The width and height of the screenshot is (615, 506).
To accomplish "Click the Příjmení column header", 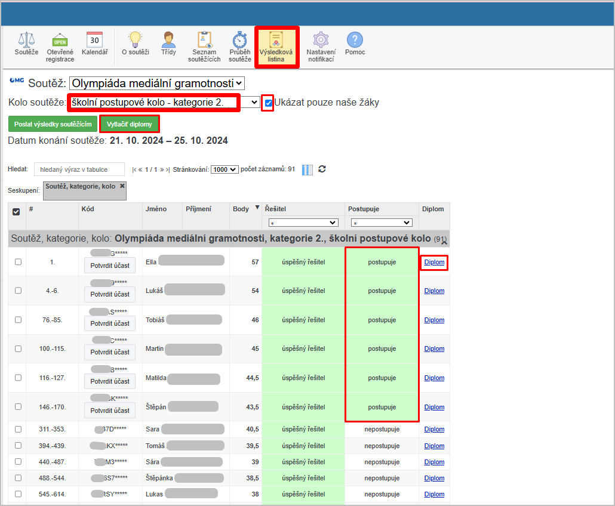I will click(x=198, y=209).
